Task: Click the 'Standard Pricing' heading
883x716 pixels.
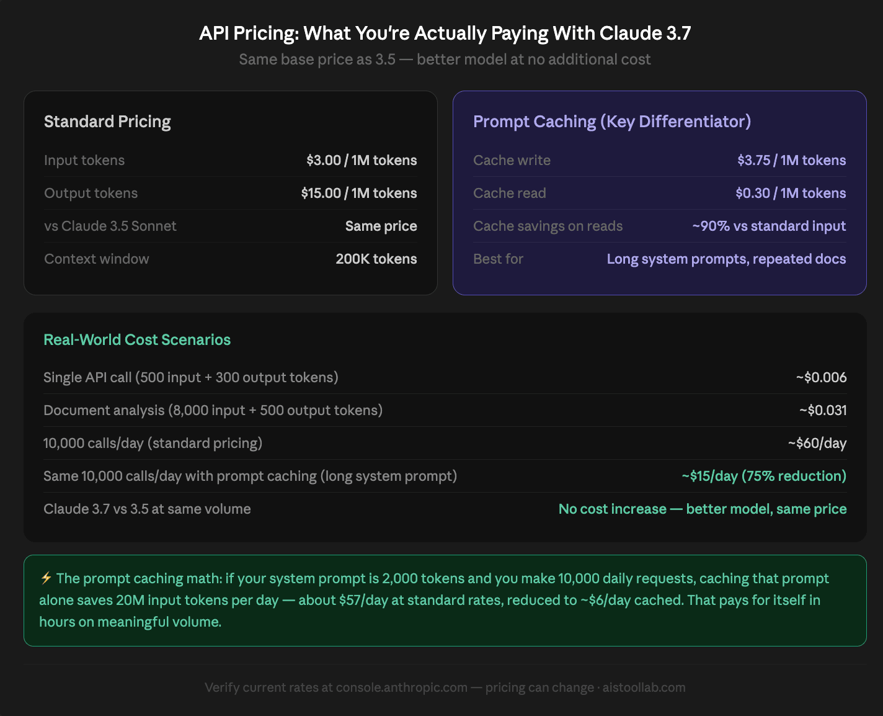Action: pos(107,122)
